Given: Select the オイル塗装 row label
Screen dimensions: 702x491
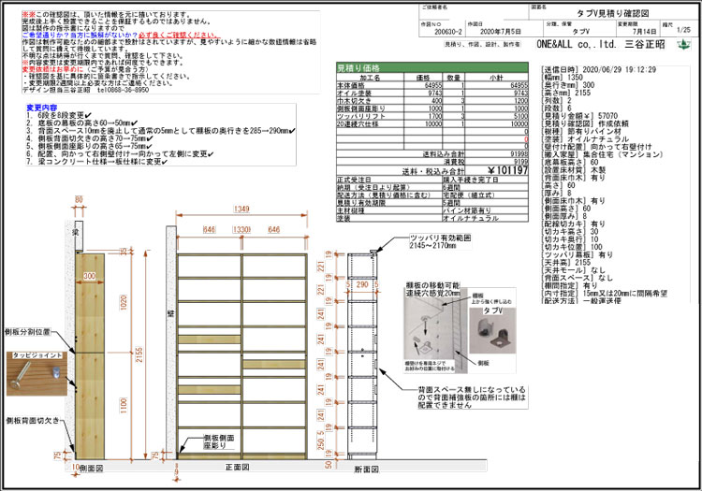Looking at the screenshot, I should pos(354,93).
